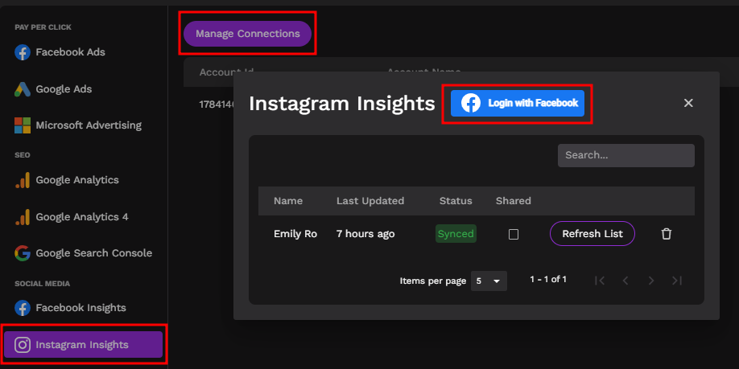This screenshot has height=369, width=739.
Task: Click the 7 hours ago cell
Action: (x=365, y=234)
